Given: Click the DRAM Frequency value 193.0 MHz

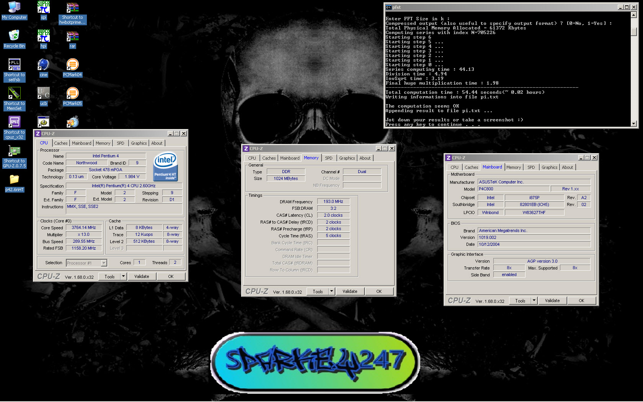Looking at the screenshot, I should click(x=333, y=201).
